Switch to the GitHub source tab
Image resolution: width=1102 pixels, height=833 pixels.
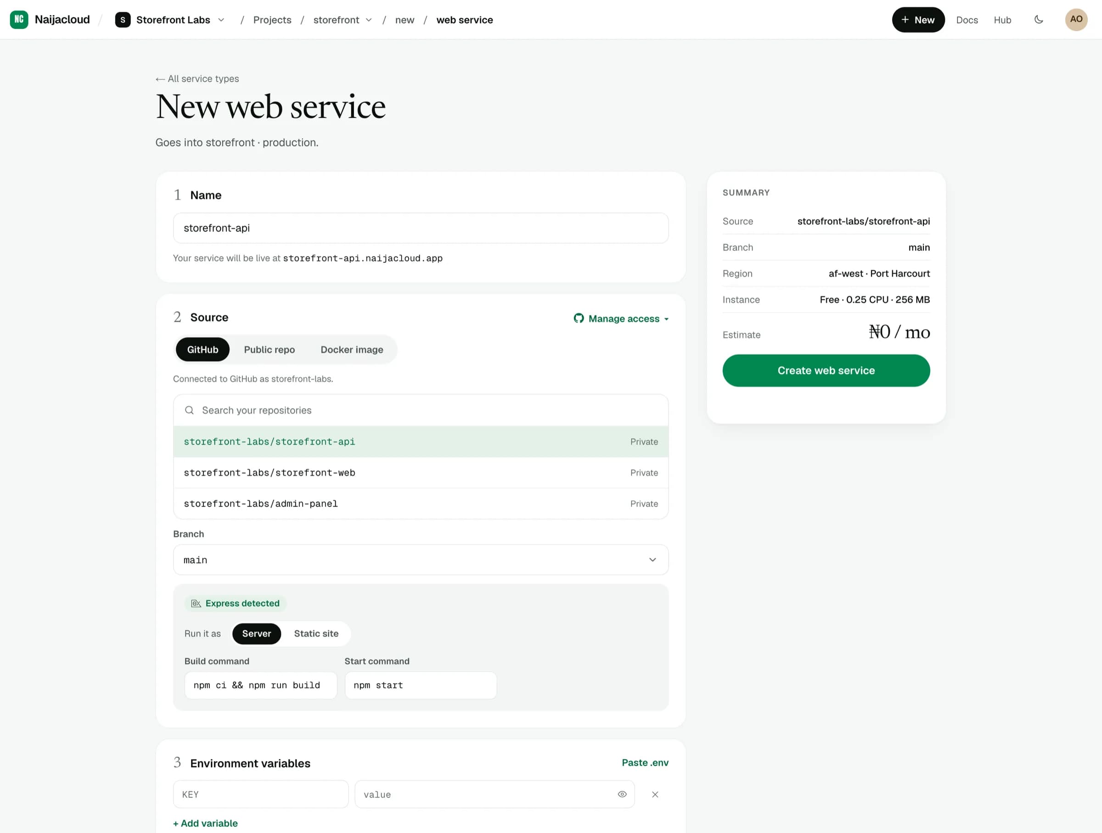[203, 350]
